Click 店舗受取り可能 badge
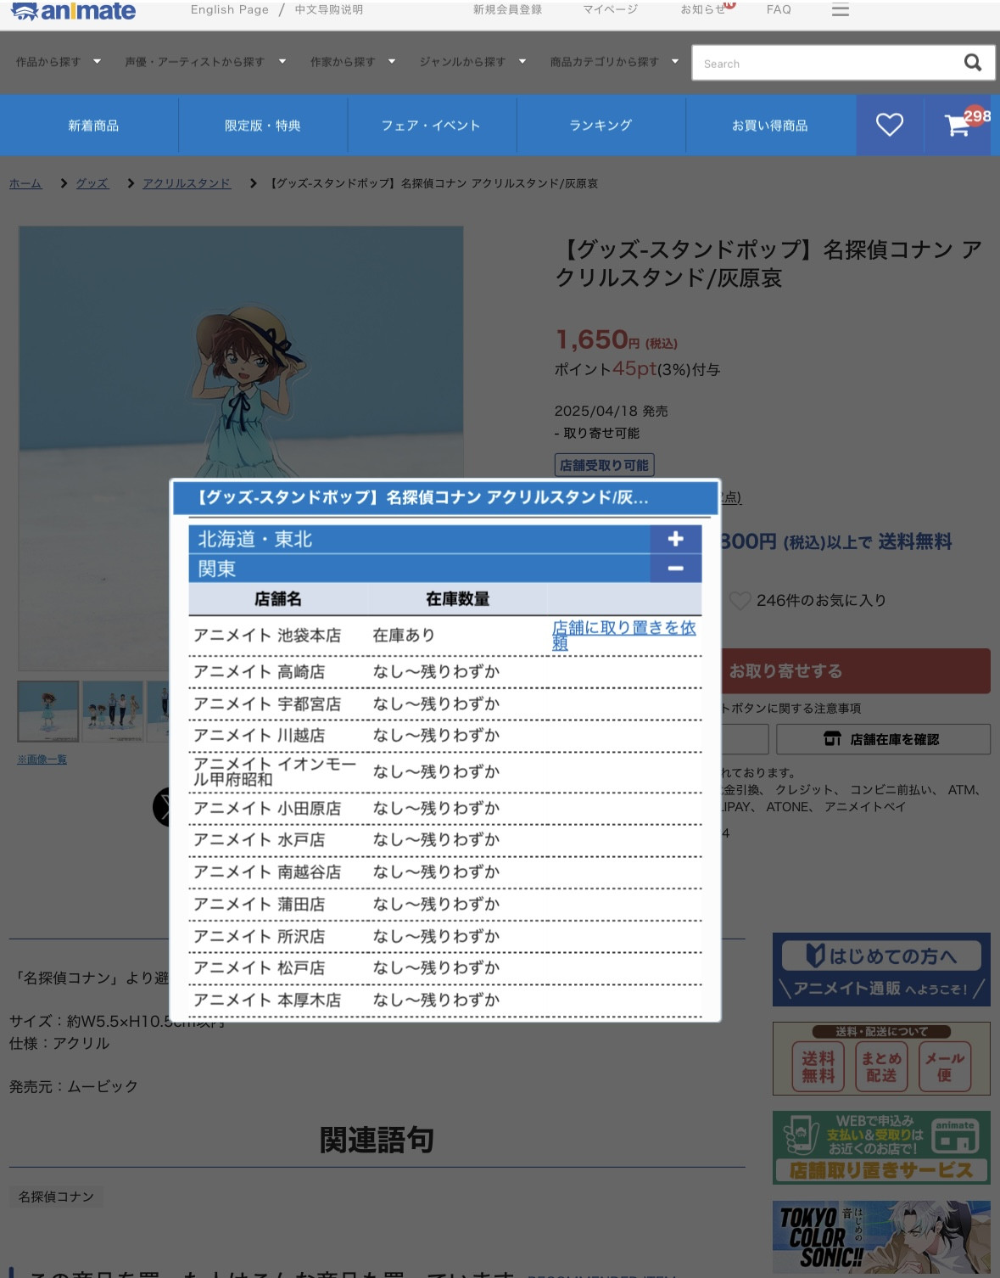Image resolution: width=1000 pixels, height=1278 pixels. tap(604, 465)
